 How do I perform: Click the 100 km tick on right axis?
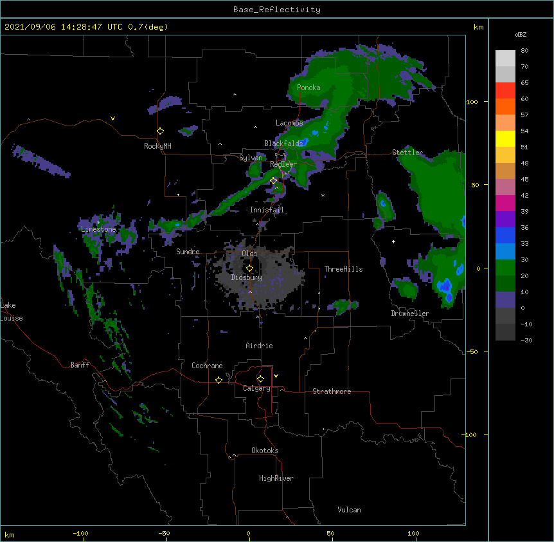[x=472, y=102]
